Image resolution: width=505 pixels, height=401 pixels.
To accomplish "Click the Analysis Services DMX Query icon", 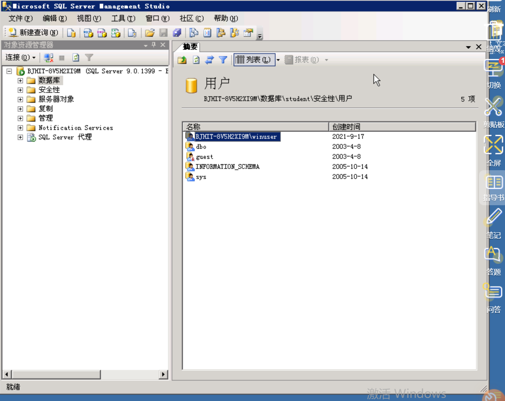I will coord(102,33).
